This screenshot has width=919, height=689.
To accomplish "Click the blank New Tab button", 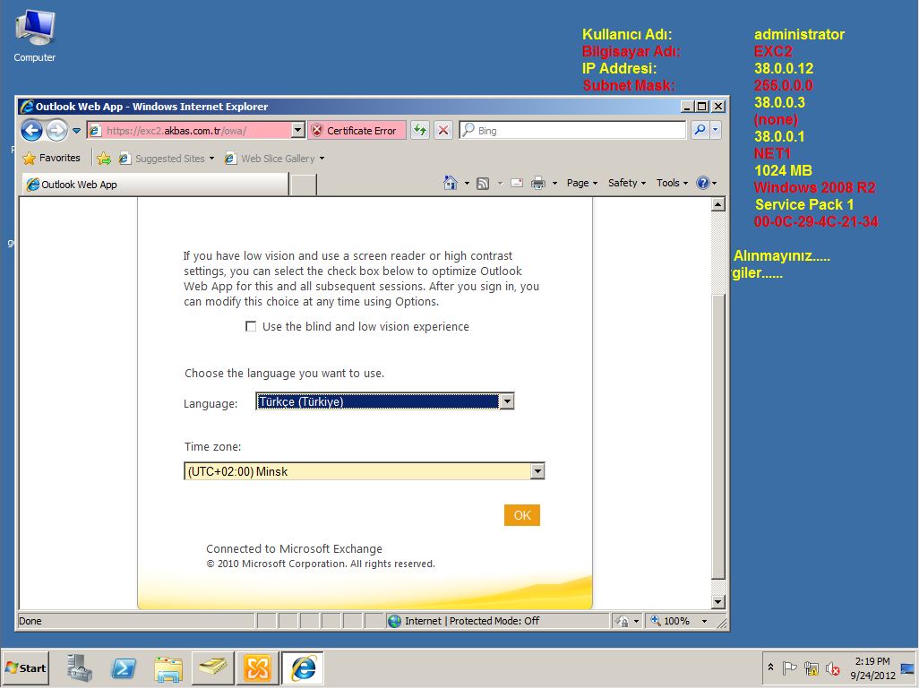I will tap(304, 185).
